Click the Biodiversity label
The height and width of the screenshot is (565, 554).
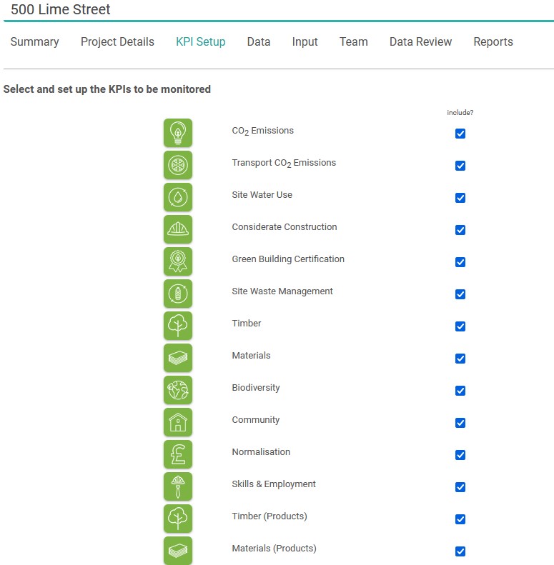(256, 388)
